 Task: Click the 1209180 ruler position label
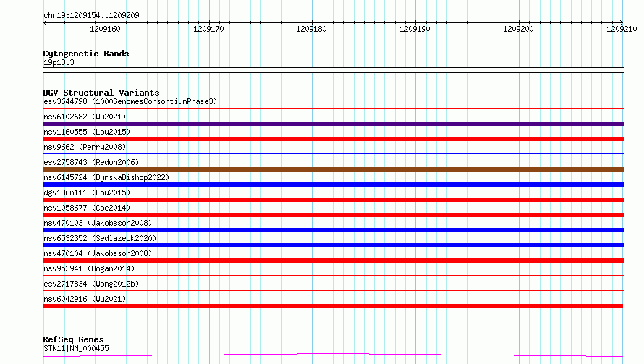click(x=311, y=29)
